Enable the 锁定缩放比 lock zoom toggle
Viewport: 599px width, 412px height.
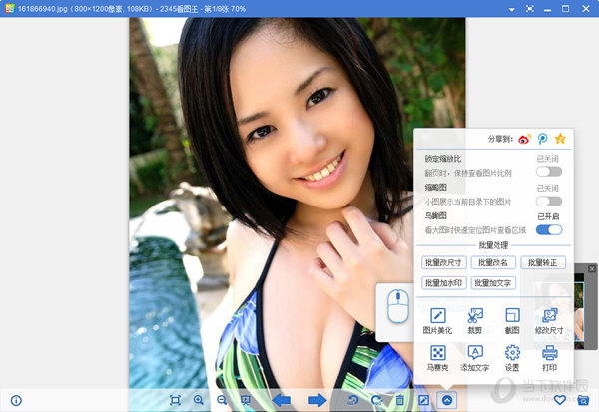[548, 172]
